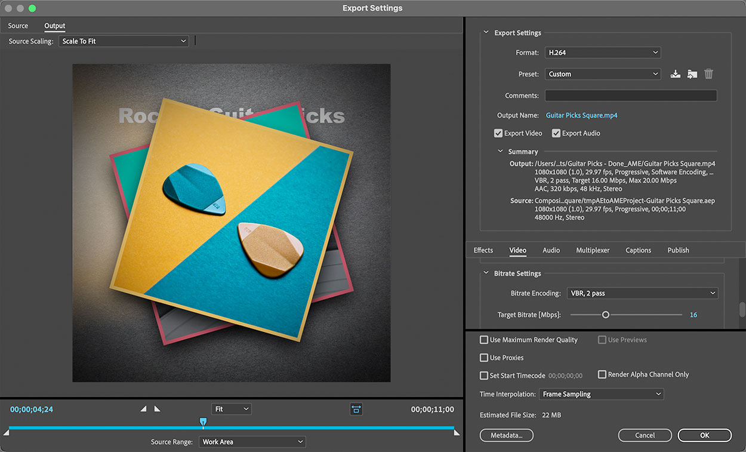Screen dimensions: 746x452
Task: Import a preset from disk
Action: click(x=692, y=73)
